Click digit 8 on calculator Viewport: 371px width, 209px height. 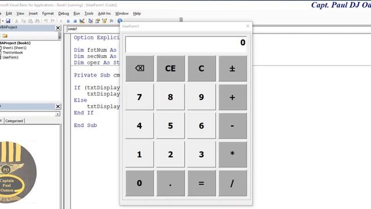(170, 97)
